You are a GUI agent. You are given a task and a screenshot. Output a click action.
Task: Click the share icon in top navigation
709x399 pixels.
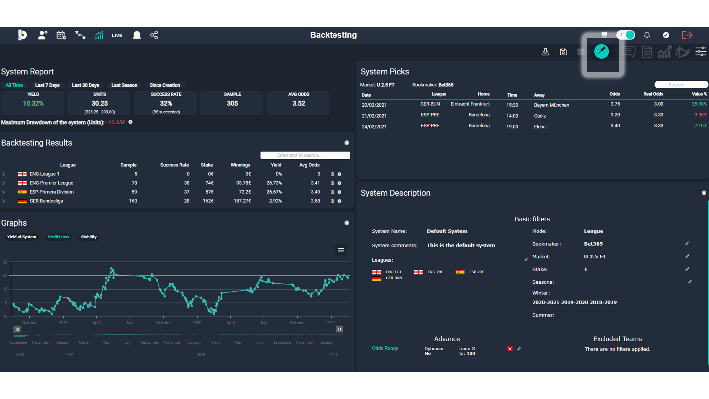click(x=154, y=35)
